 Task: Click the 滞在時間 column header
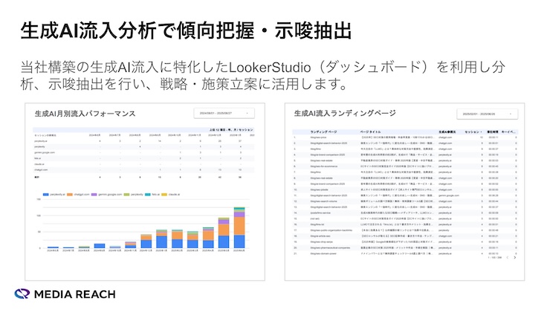493,132
